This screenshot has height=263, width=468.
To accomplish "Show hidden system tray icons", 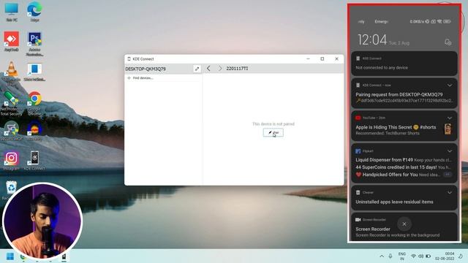I will point(382,256).
